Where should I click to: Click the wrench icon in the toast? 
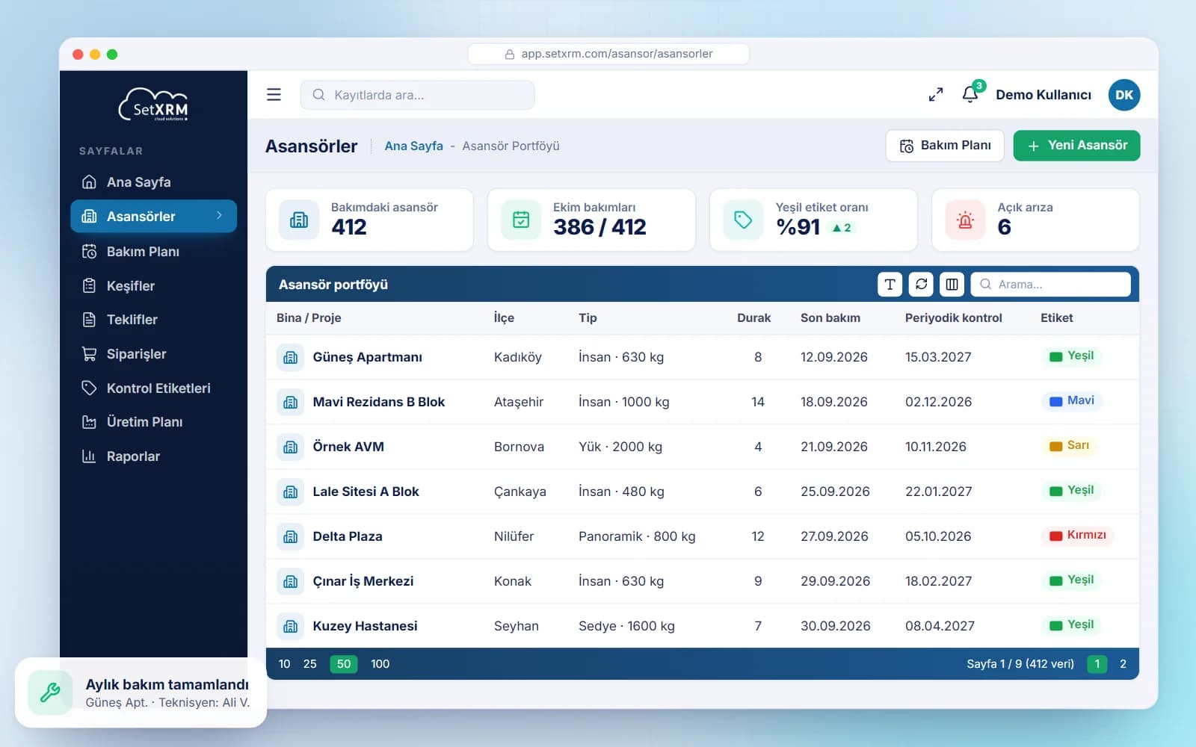pos(50,692)
